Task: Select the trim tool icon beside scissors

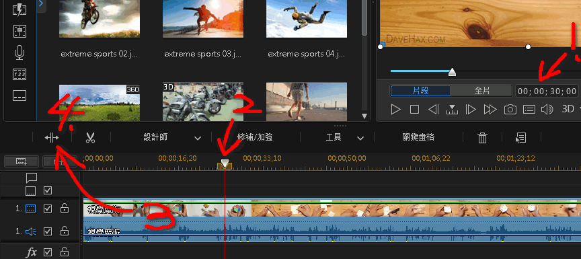Action: coord(52,138)
